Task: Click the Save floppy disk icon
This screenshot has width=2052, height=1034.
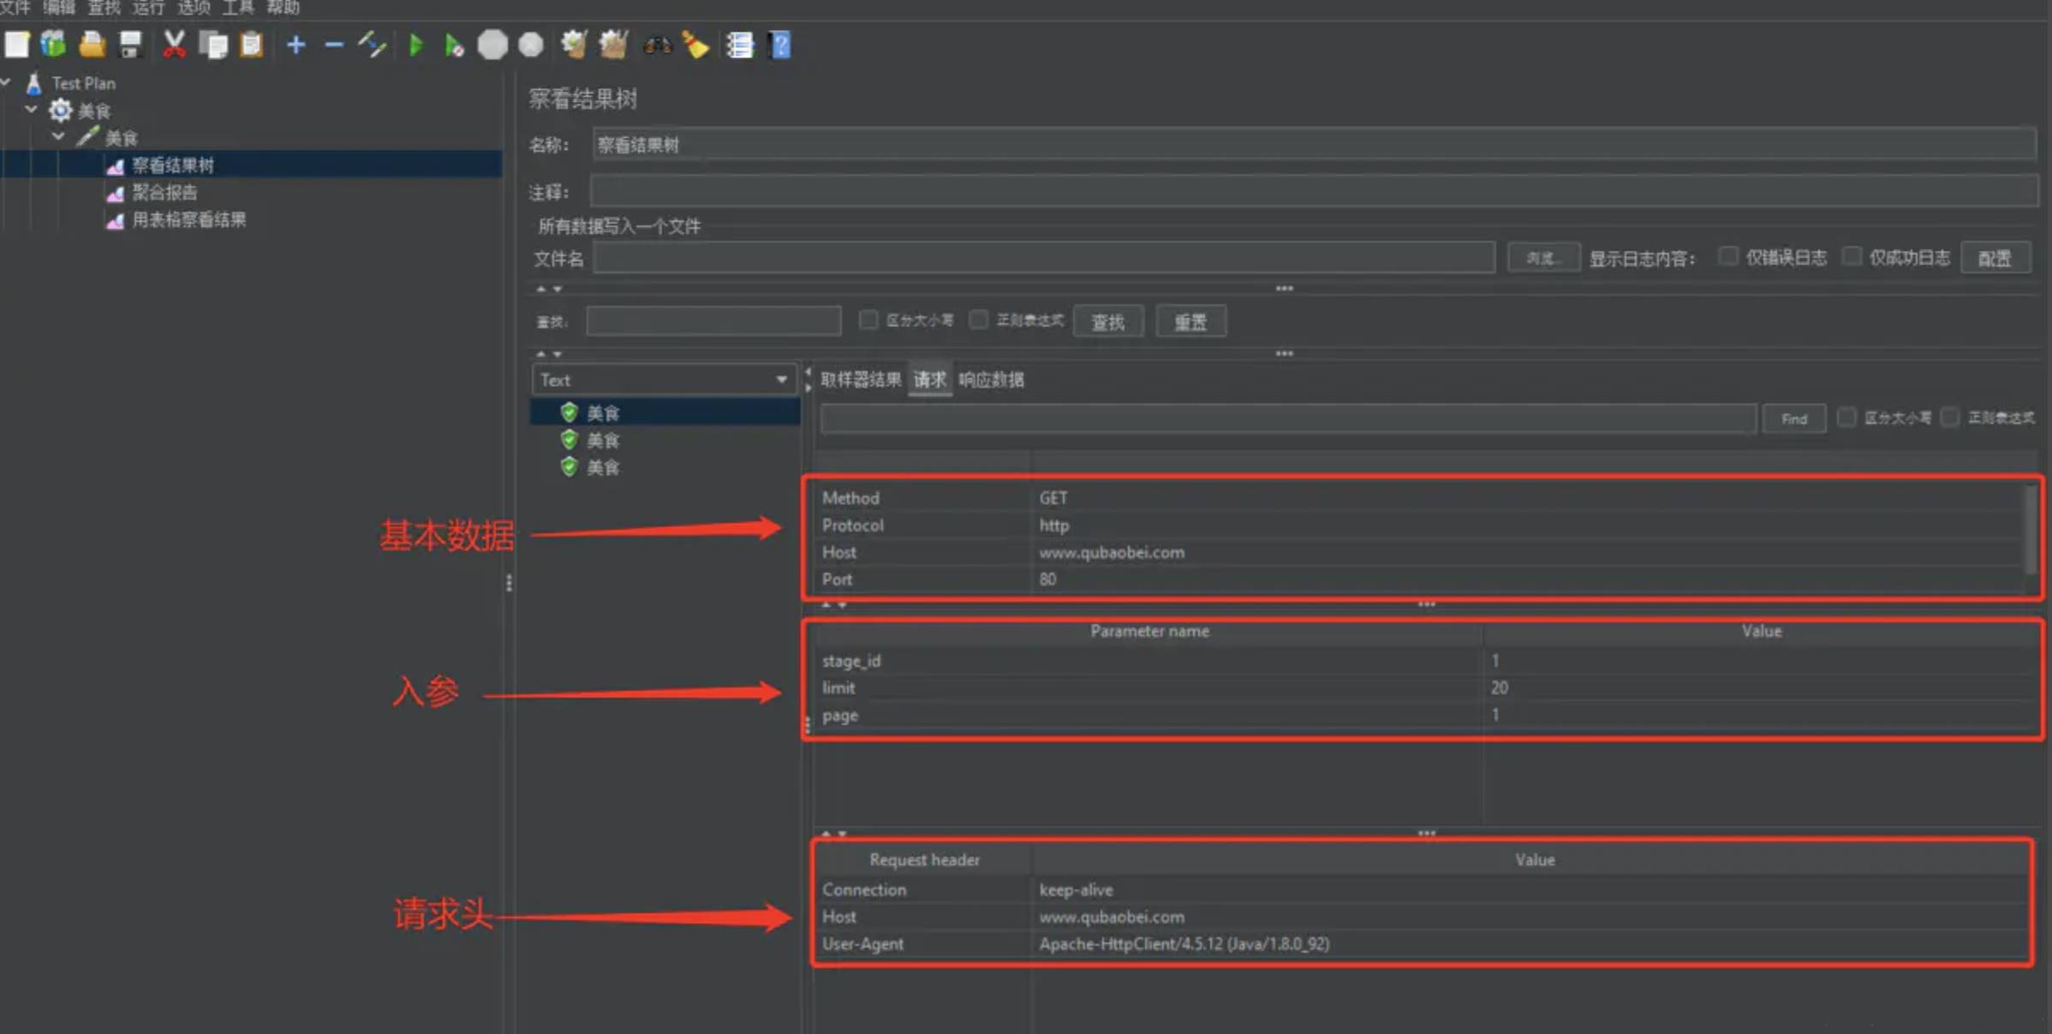Action: pos(130,45)
